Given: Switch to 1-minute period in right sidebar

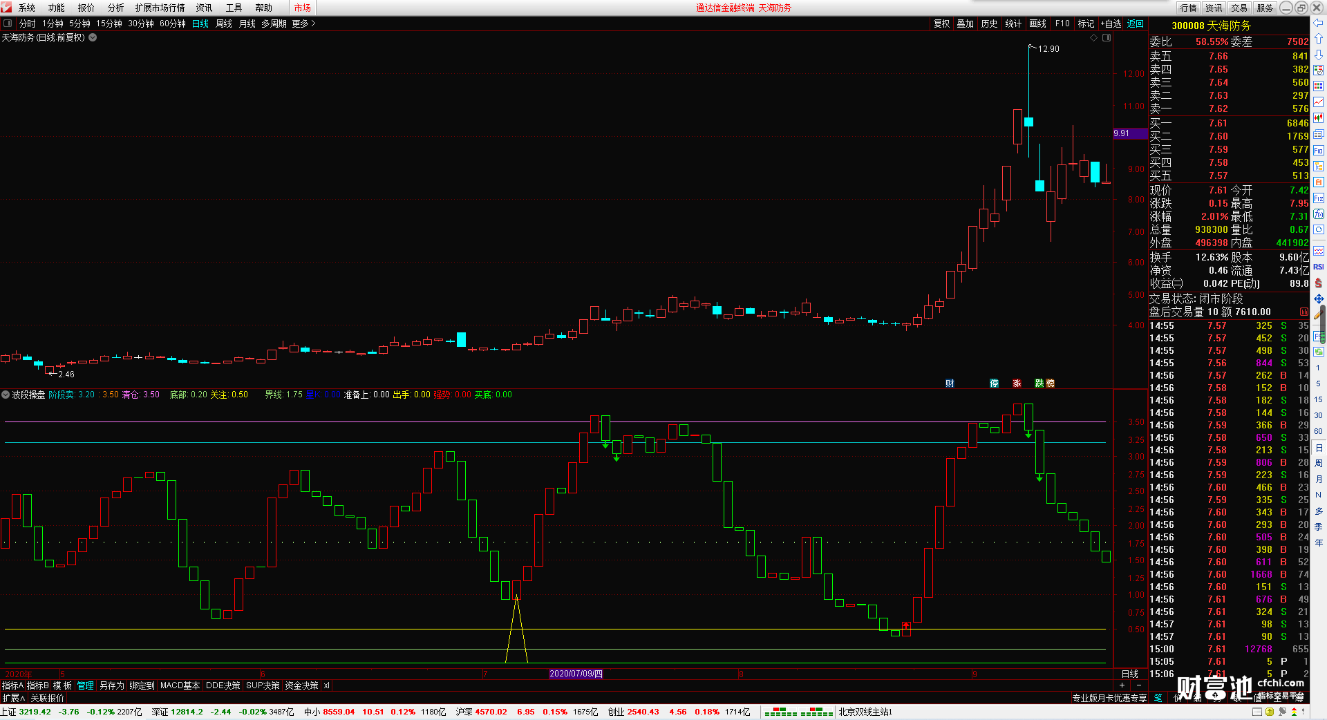Looking at the screenshot, I should click(x=1319, y=368).
